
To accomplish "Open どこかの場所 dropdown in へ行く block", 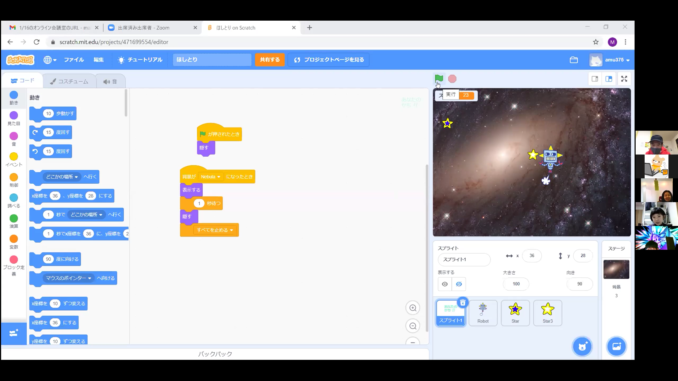I will pos(61,177).
